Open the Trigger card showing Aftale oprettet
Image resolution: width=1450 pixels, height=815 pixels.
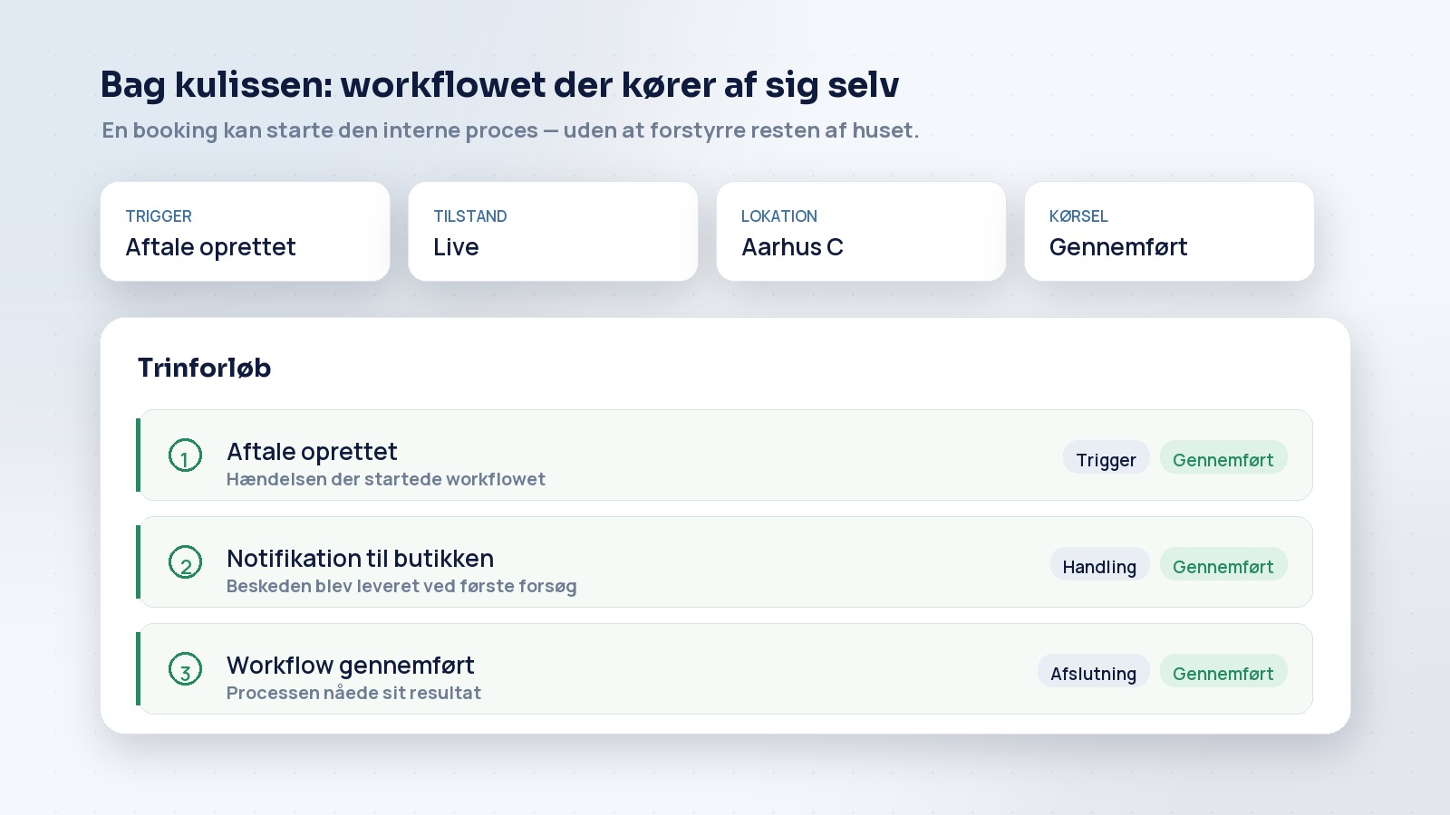click(245, 232)
